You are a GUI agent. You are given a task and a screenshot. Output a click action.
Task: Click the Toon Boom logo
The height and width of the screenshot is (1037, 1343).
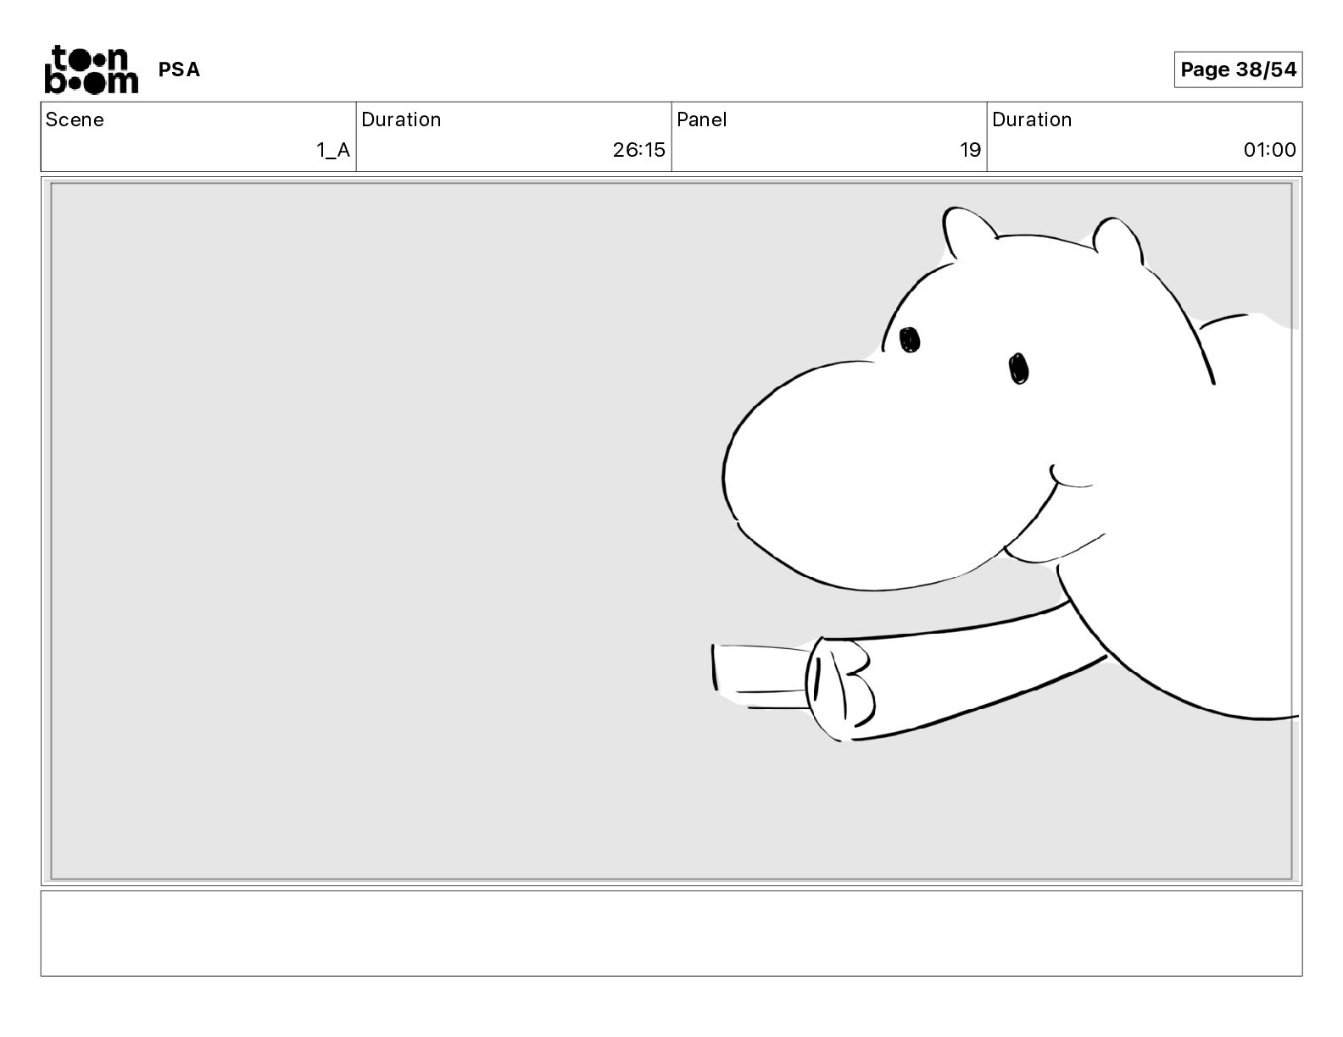point(91,69)
